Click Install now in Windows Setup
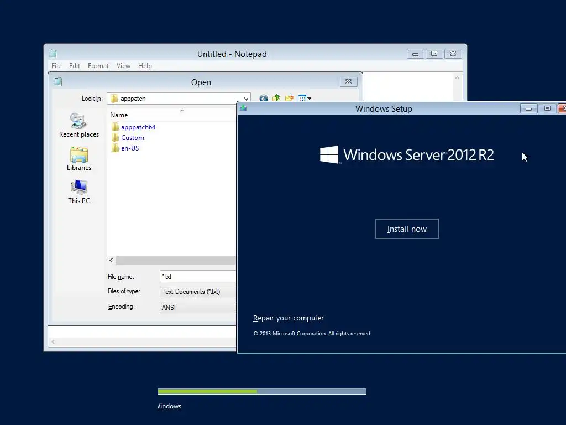This screenshot has width=566, height=425. pos(407,229)
